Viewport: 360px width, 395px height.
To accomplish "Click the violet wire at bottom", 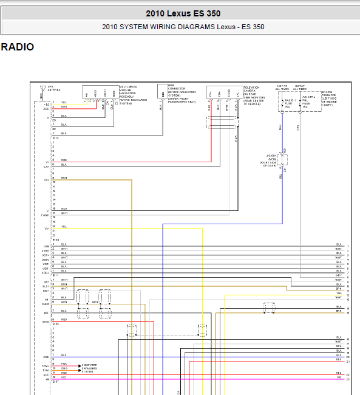I will 199,379.
